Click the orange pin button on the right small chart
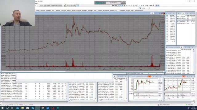 [184, 76]
